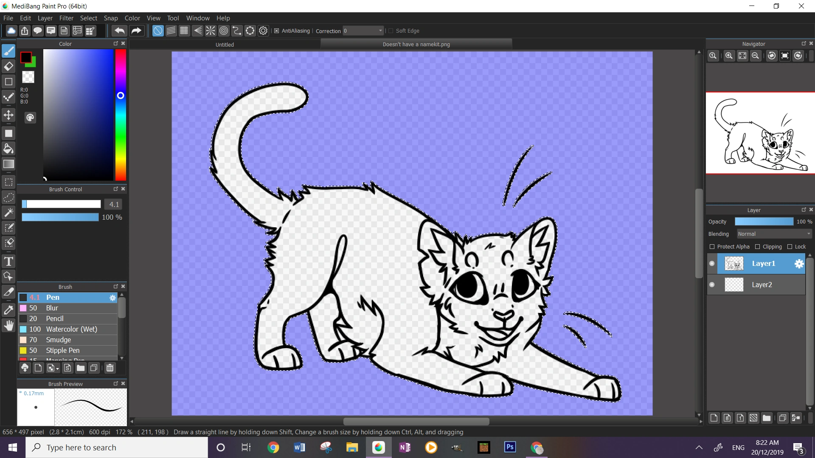
Task: Select the Hand pan tool
Action: [x=8, y=326]
